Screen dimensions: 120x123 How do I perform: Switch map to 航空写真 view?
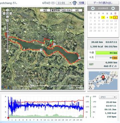56,10
